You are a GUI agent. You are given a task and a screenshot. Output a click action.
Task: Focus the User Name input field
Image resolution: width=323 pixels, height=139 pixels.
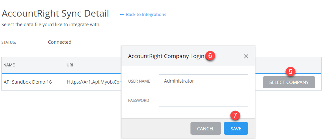(203, 81)
